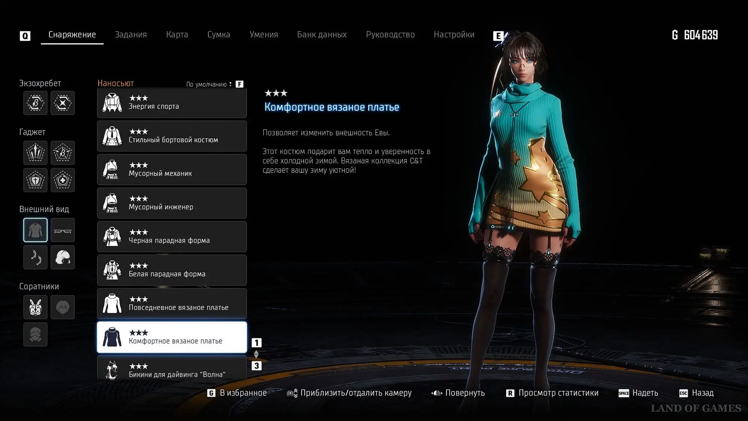The image size is (748, 421).
Task: Select Мусорный инженер text
Action: pos(161,207)
